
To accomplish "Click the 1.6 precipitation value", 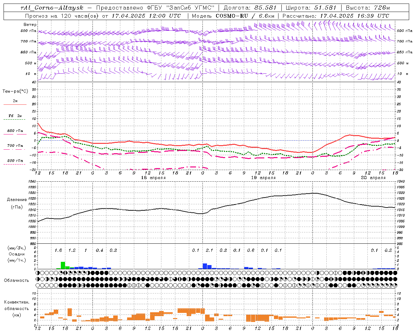I will [58, 250].
